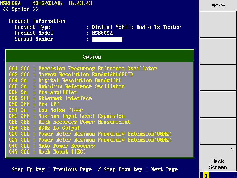The image size is (237, 178).
Task: Select the 009 Ethernet Interface option
Action: 50,98
